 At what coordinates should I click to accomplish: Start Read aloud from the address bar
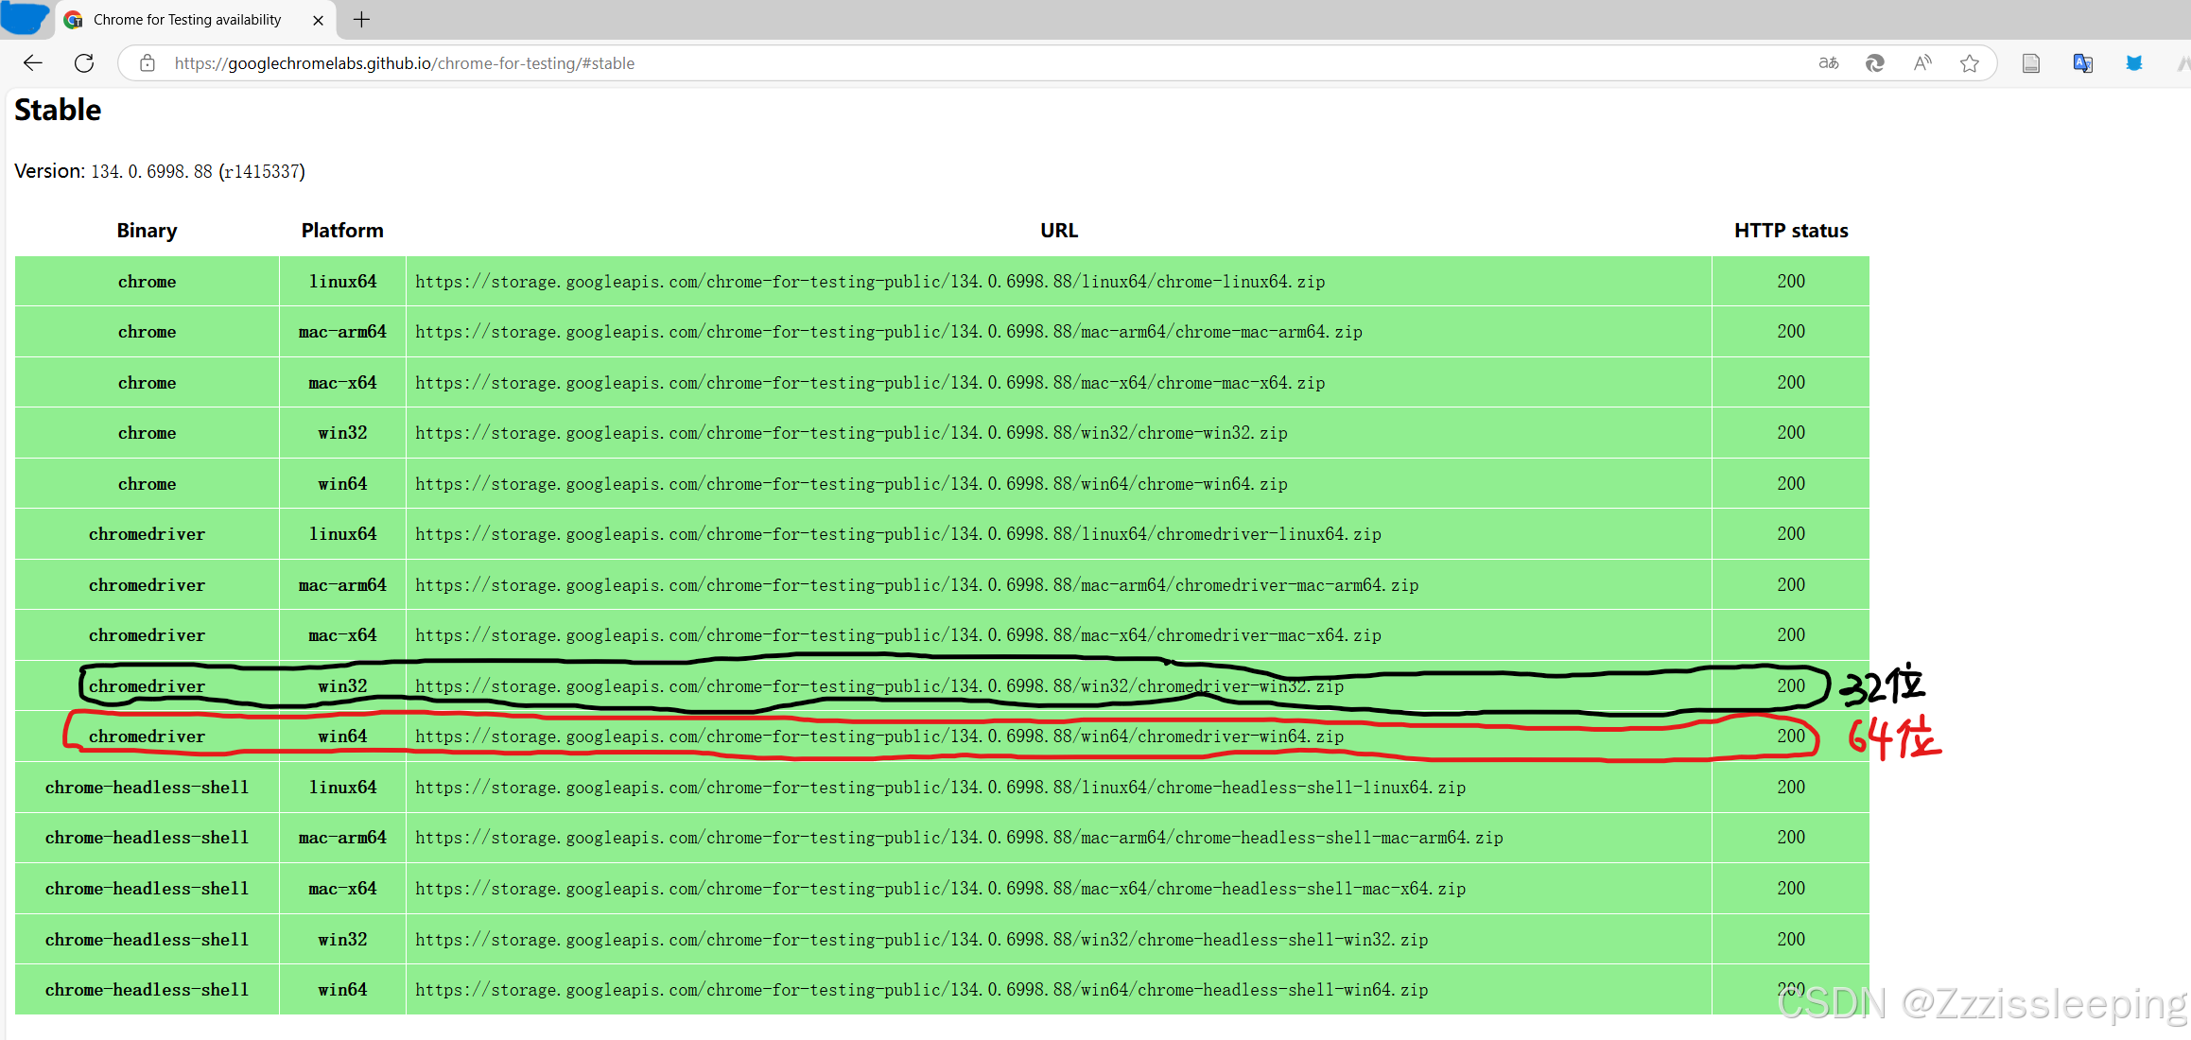coord(1922,62)
